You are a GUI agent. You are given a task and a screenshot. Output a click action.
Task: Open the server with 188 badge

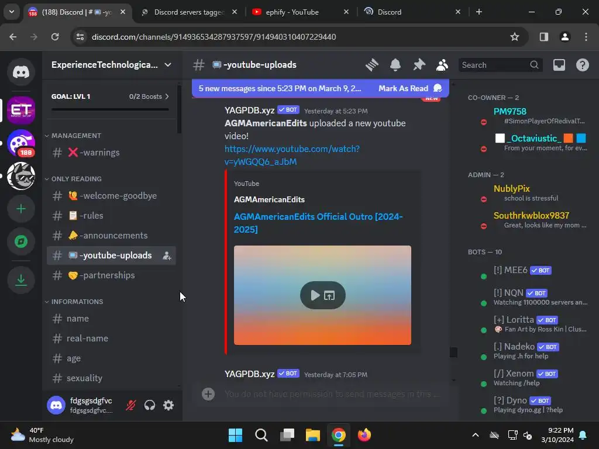pyautogui.click(x=21, y=143)
